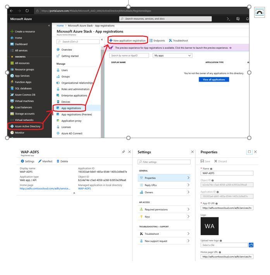270x275 pixels.
Task: Collapse WAP-ADFS essentials with chevron
Action: pos(74,193)
